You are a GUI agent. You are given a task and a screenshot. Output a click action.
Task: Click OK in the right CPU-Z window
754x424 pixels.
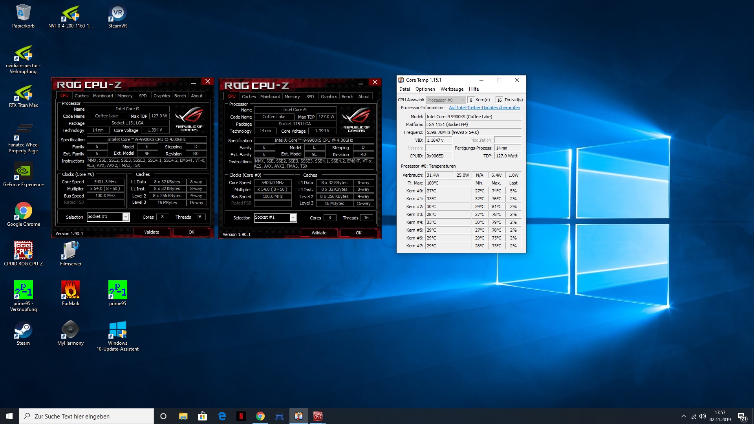tap(359, 233)
